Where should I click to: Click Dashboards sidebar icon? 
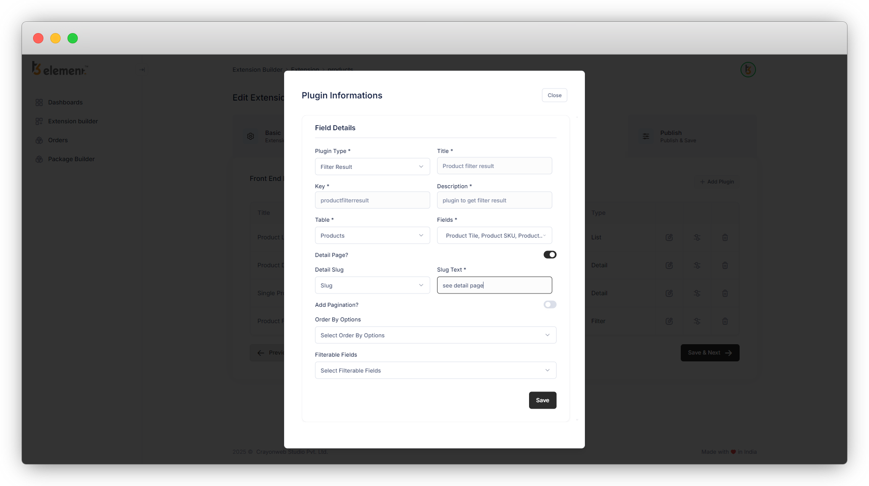click(x=39, y=102)
